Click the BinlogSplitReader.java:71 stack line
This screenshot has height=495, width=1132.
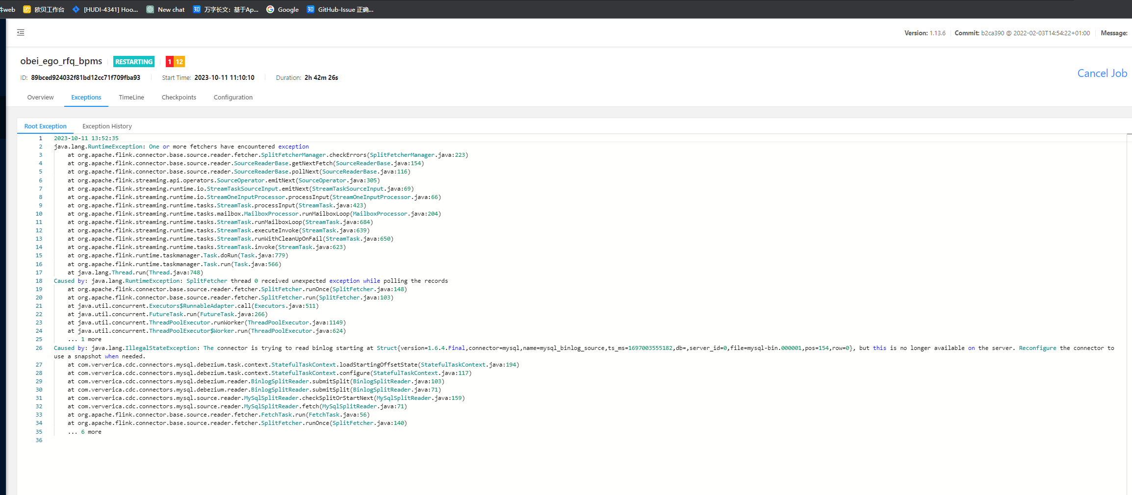pyautogui.click(x=254, y=390)
